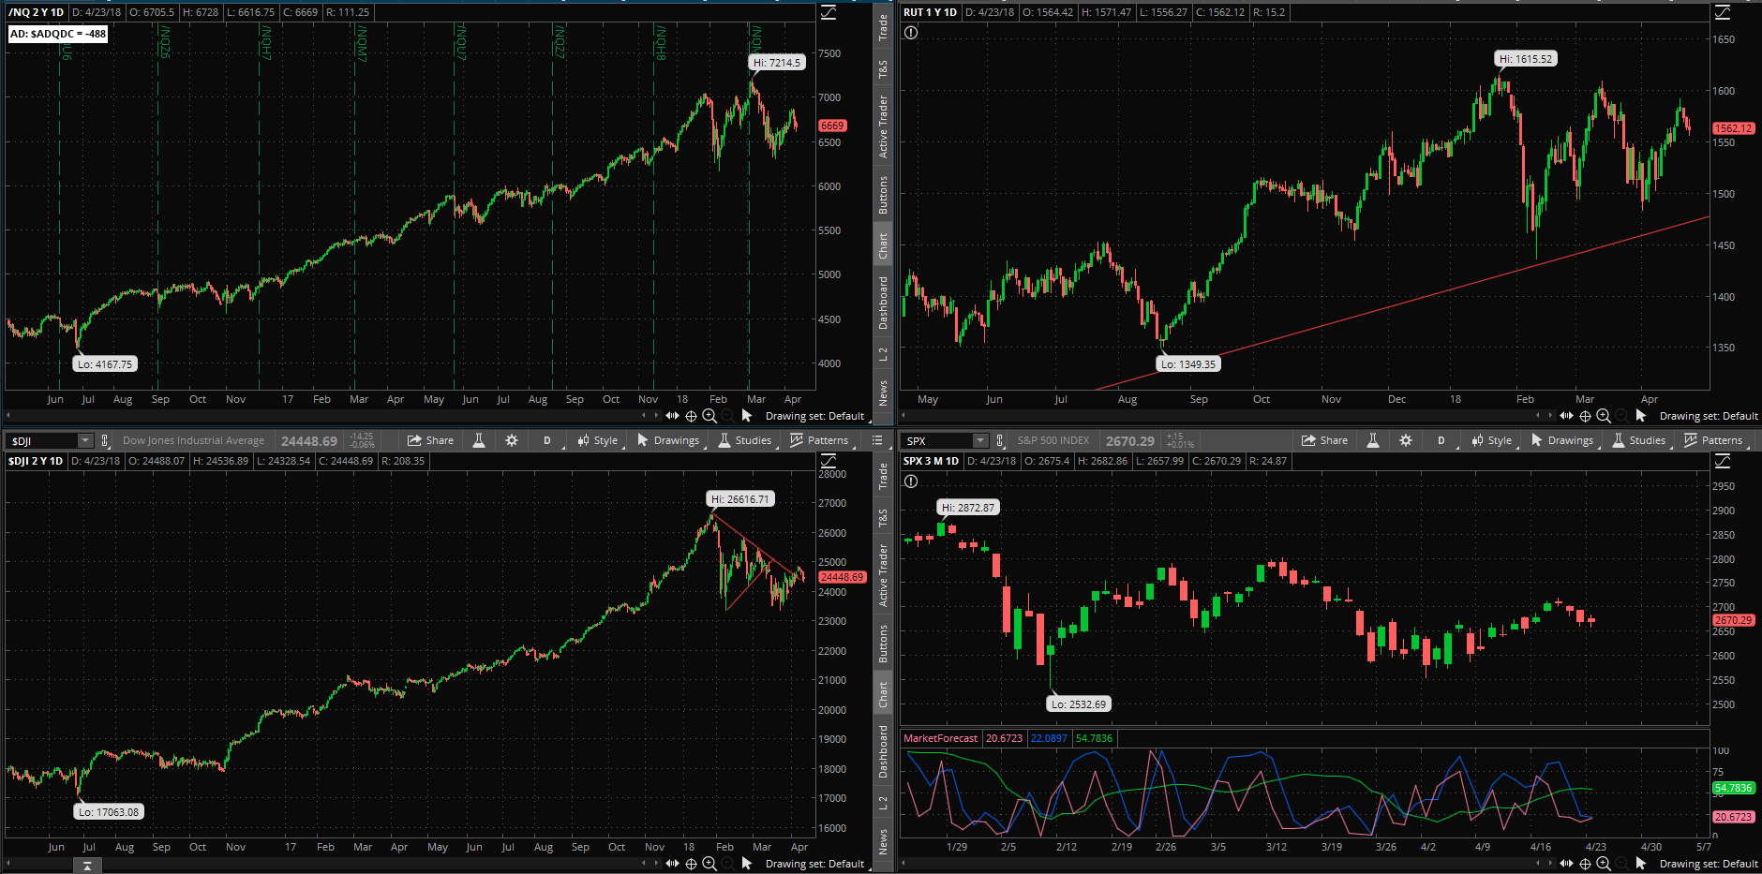Select pointer cursor tool below /NQ chart
This screenshot has width=1762, height=874.
(x=747, y=416)
